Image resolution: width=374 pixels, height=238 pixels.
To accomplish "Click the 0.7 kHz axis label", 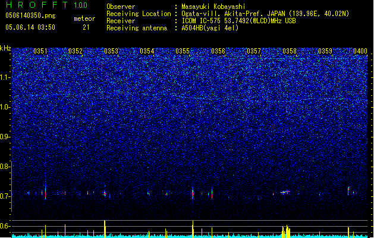I will 5,196.
